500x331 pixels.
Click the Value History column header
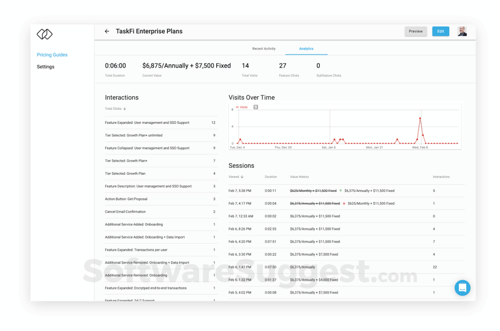tap(299, 177)
